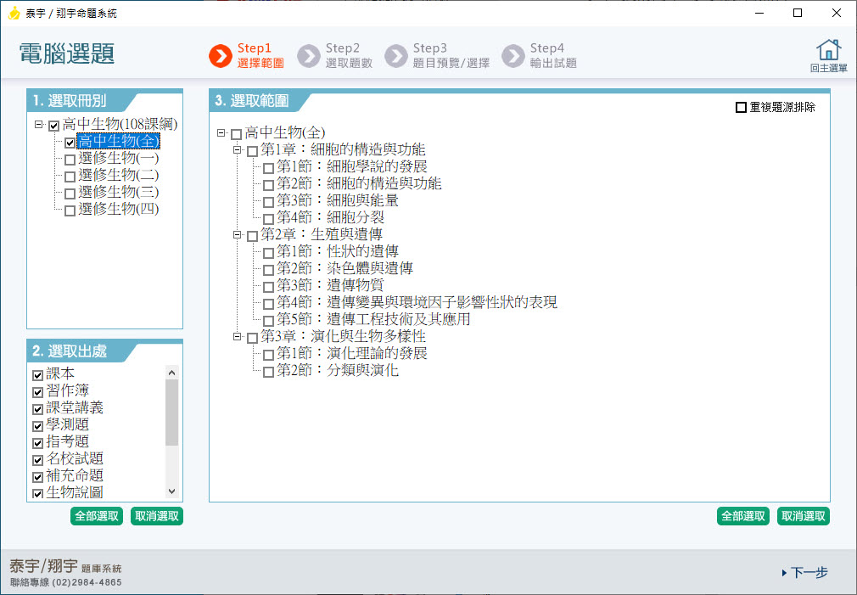Uncheck the 學測題 source checkbox
The width and height of the screenshot is (857, 595).
37,425
